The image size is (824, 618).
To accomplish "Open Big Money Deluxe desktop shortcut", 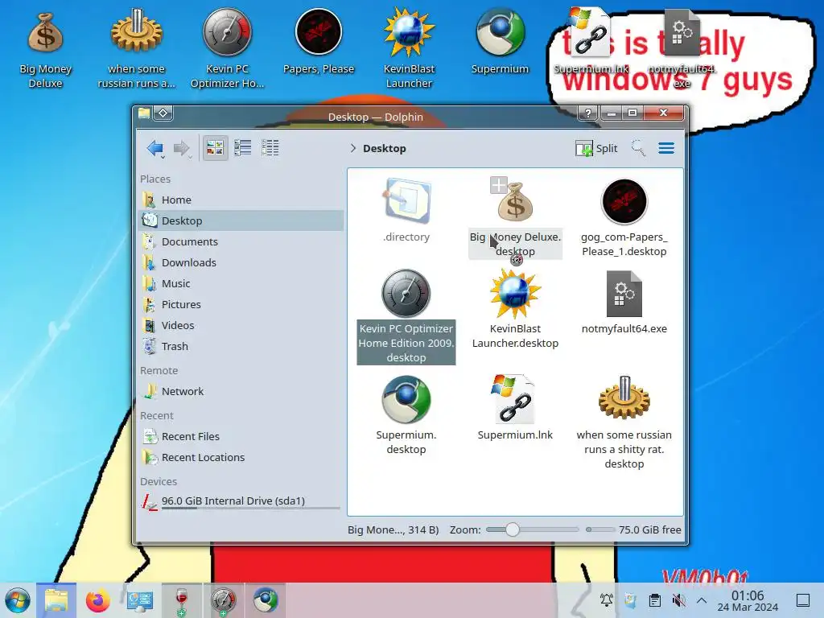I will (46, 50).
